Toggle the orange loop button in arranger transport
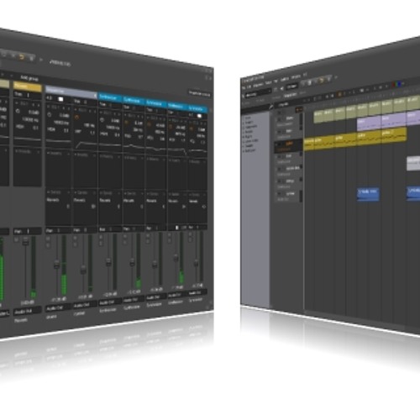420x420 pixels. 339,95
